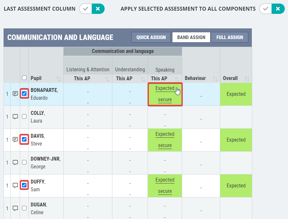Open comment icon for Dugan Celine

click(15, 208)
